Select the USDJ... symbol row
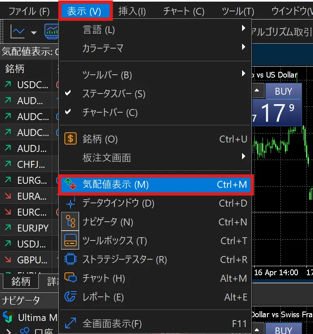 29,244
